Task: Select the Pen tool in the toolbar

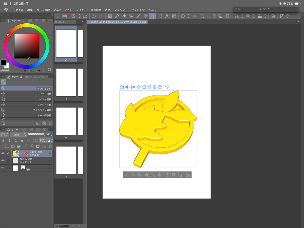Action: (x=117, y=16)
